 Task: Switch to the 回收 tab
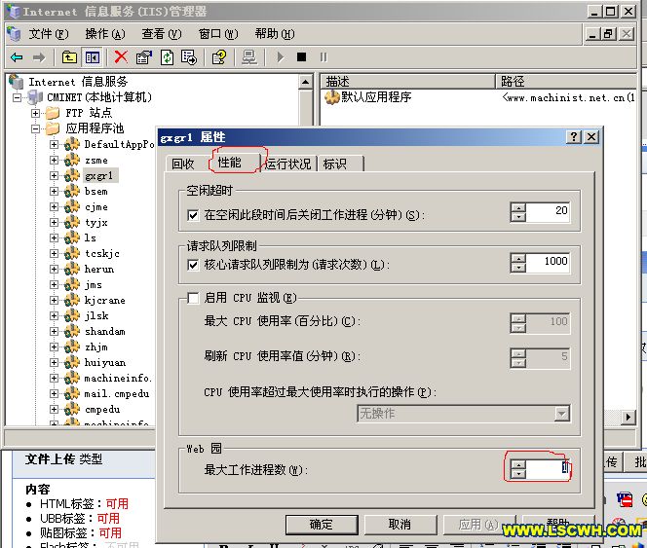point(183,164)
